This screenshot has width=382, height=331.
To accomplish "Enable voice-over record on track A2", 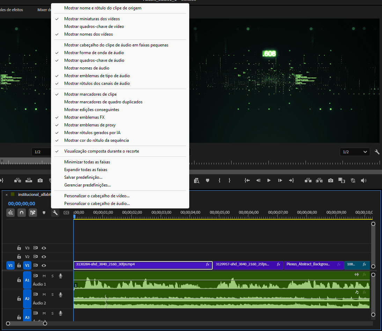I will [x=61, y=294].
